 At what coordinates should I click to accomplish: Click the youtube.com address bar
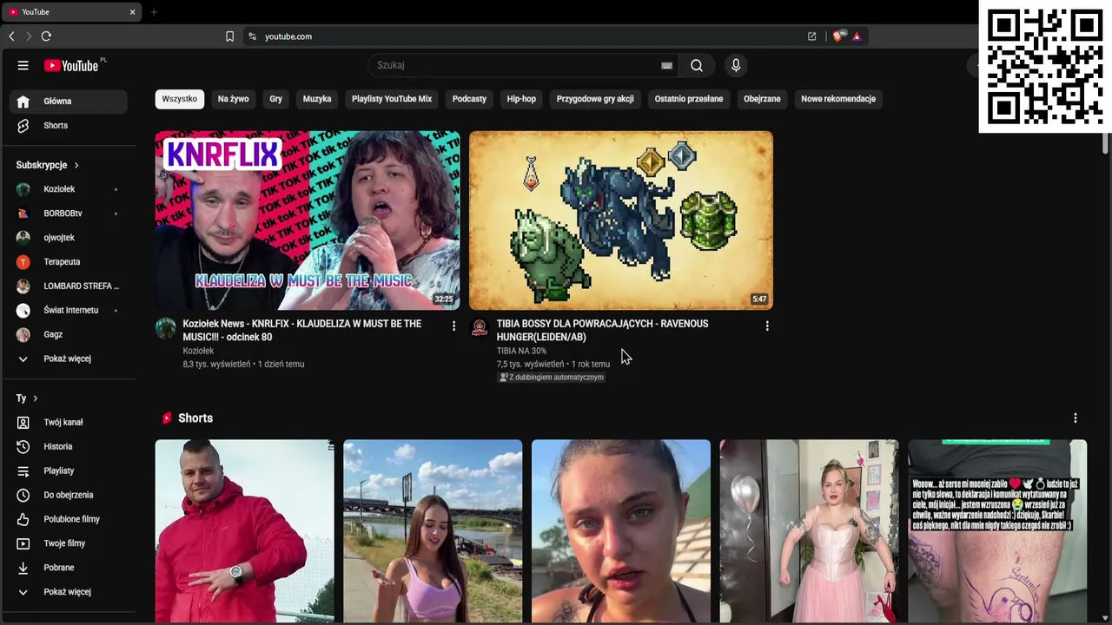(521, 36)
